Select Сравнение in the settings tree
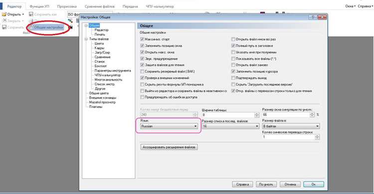Viewport: 374px width, 194px height. [x=102, y=57]
